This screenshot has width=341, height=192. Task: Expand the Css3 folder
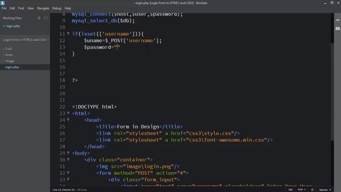9,49
